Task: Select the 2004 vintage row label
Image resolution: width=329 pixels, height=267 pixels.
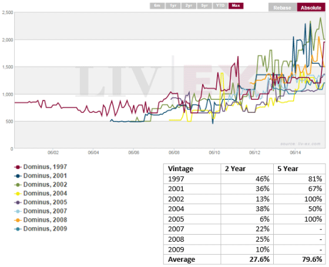Action: coord(176,209)
